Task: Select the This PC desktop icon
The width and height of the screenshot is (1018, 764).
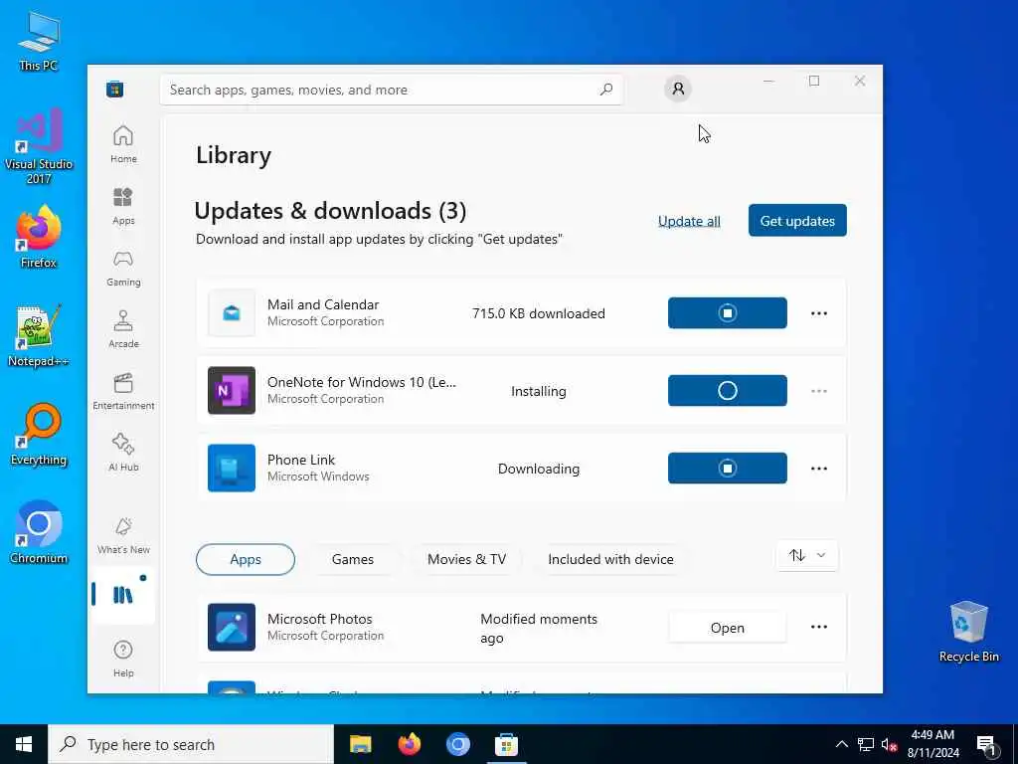Action: (39, 42)
